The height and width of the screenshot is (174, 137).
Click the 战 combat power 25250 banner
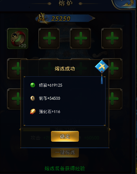click(65, 18)
